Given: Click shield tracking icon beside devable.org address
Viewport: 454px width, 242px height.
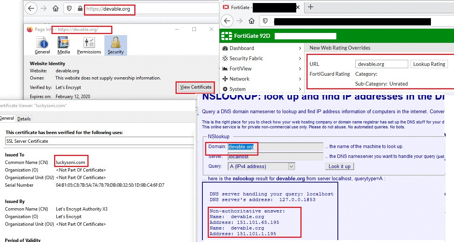Looking at the screenshot, I should 69,8.
